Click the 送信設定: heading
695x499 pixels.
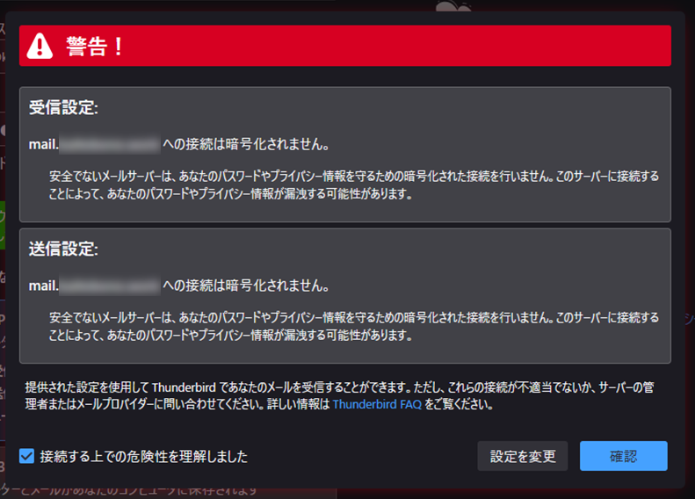pos(63,249)
